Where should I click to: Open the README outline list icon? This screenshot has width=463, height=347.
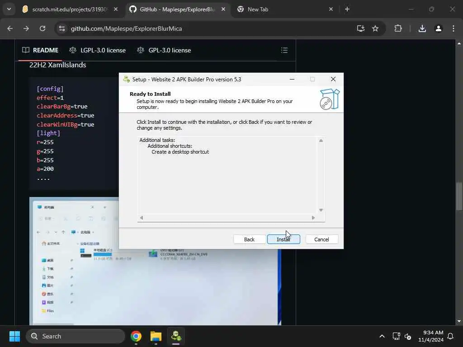[x=284, y=50]
